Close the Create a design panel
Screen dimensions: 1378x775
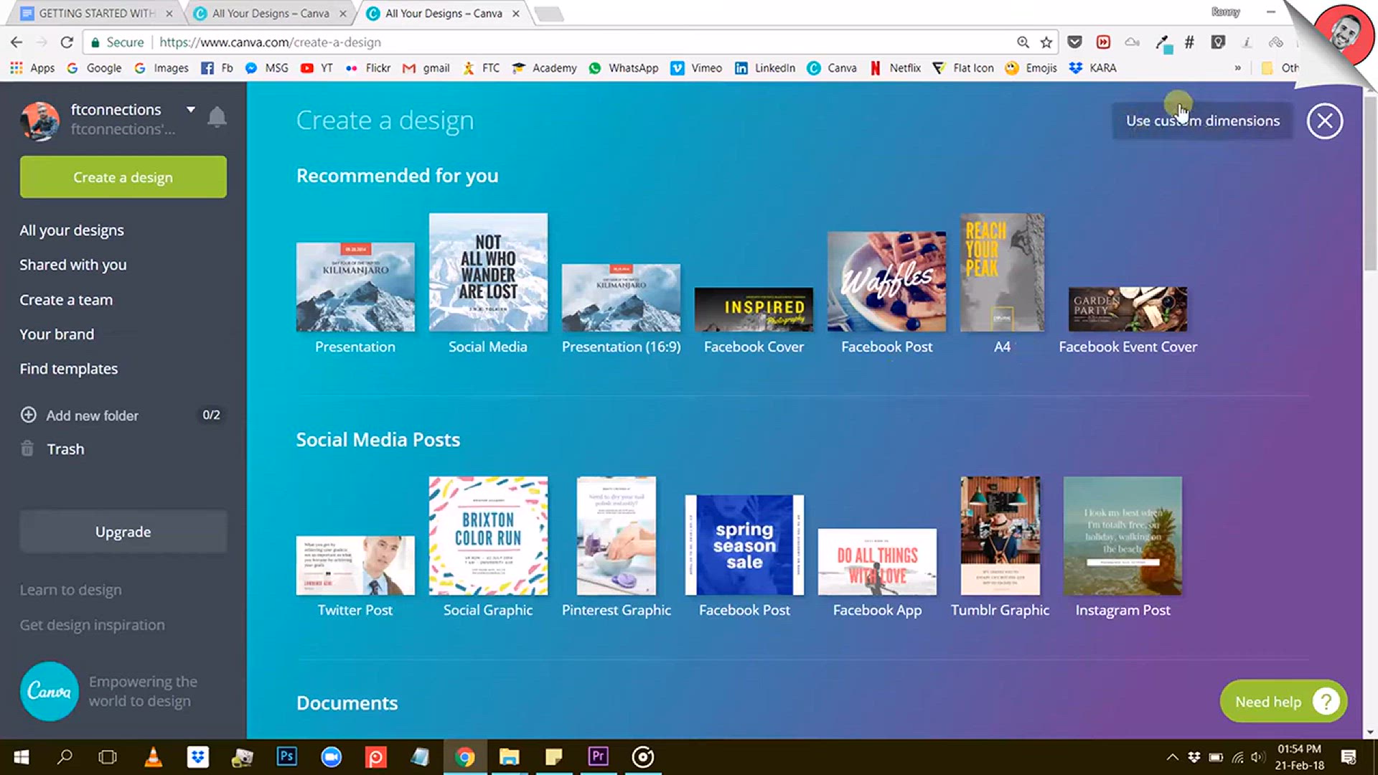pyautogui.click(x=1324, y=121)
